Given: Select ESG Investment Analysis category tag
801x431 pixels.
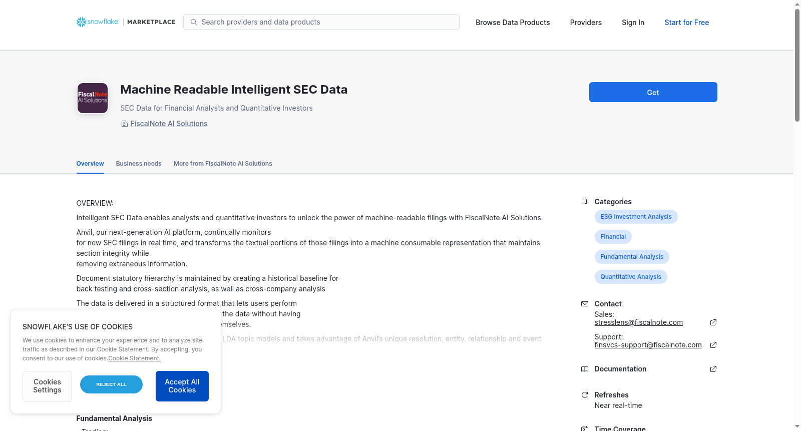Looking at the screenshot, I should (636, 217).
